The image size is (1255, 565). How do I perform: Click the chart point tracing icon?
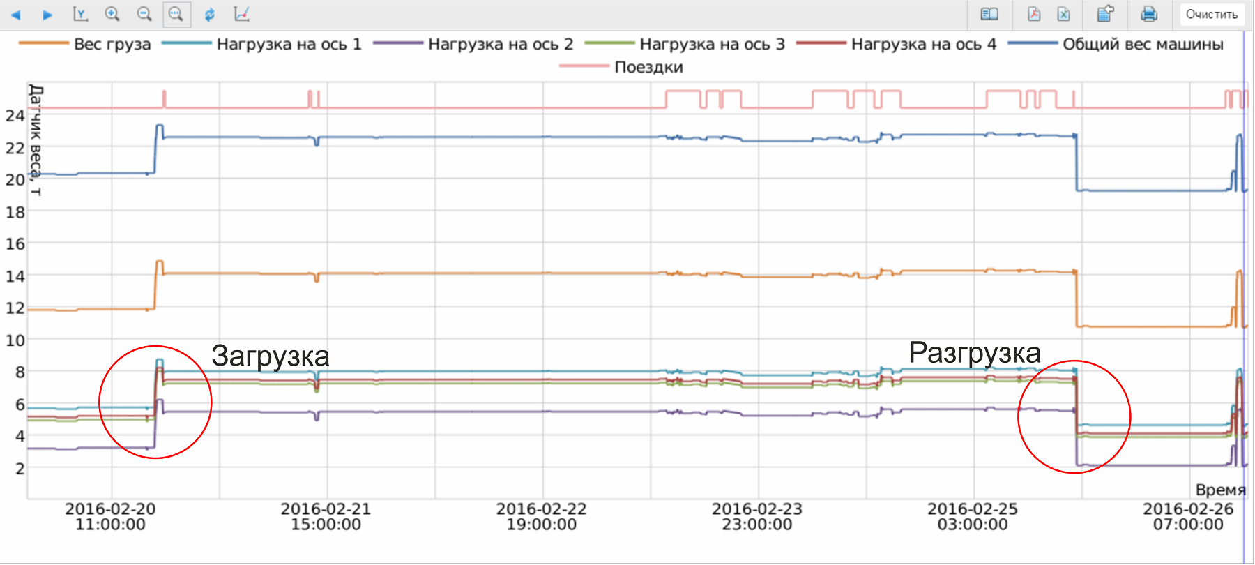[x=242, y=15]
